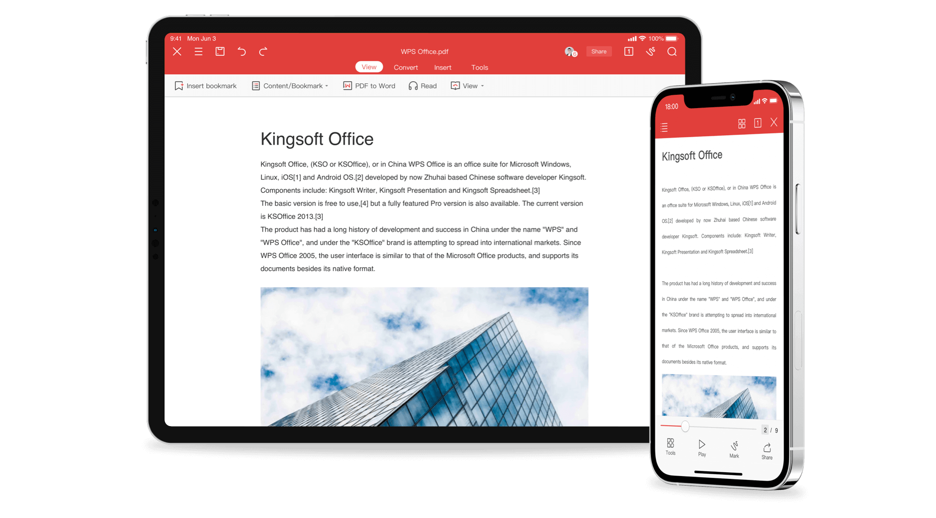Click the Share icon on tablet

coord(597,52)
